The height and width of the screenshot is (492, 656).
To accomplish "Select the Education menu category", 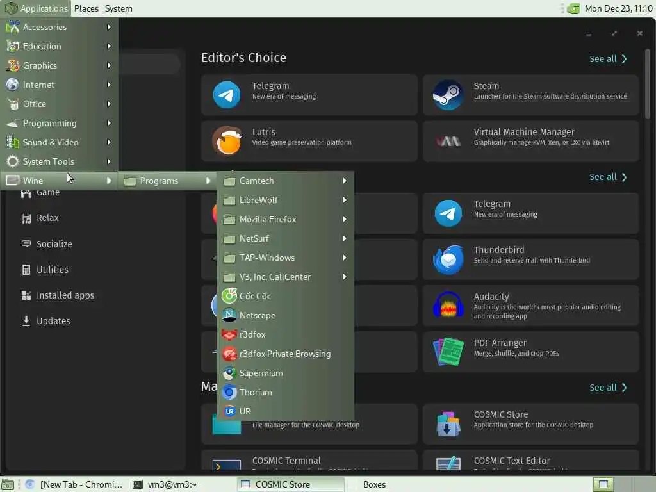I will (60, 46).
